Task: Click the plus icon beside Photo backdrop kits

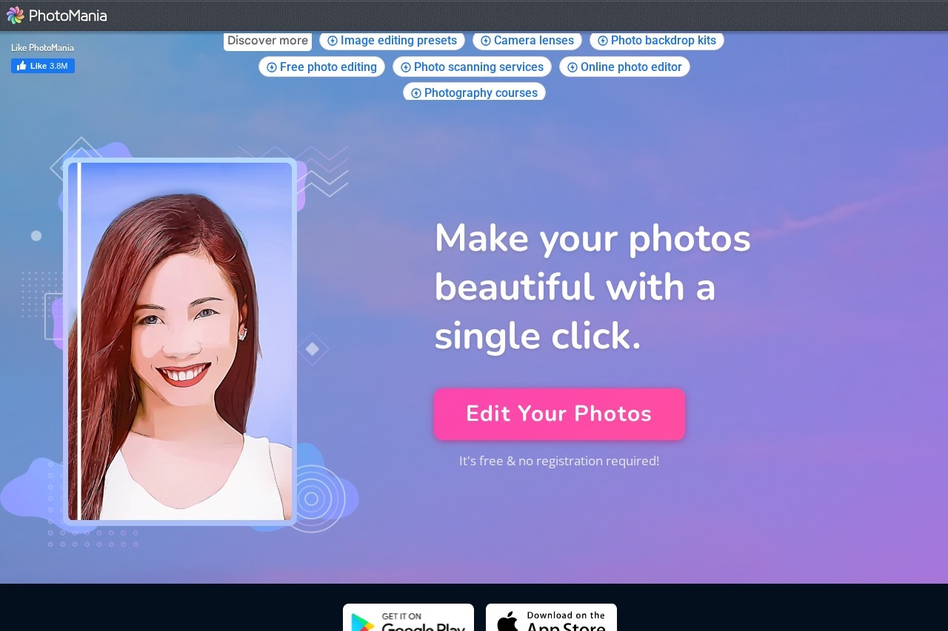Action: click(602, 41)
